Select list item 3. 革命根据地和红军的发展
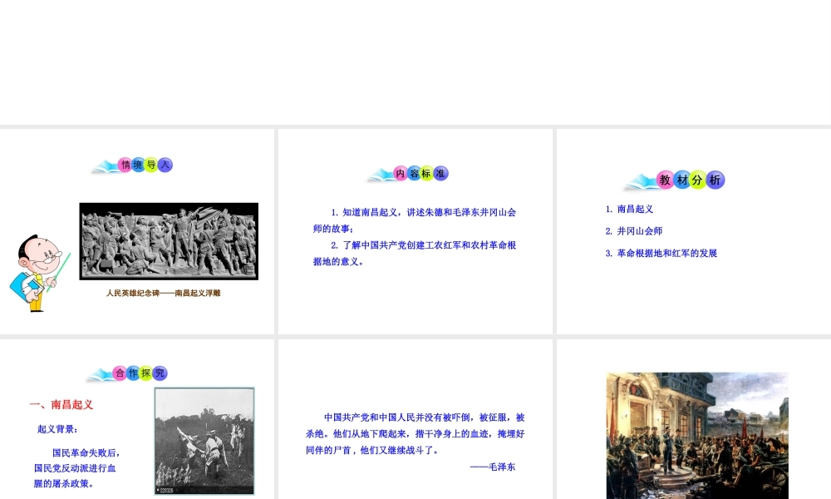Viewport: 831px width, 499px height. pyautogui.click(x=661, y=253)
